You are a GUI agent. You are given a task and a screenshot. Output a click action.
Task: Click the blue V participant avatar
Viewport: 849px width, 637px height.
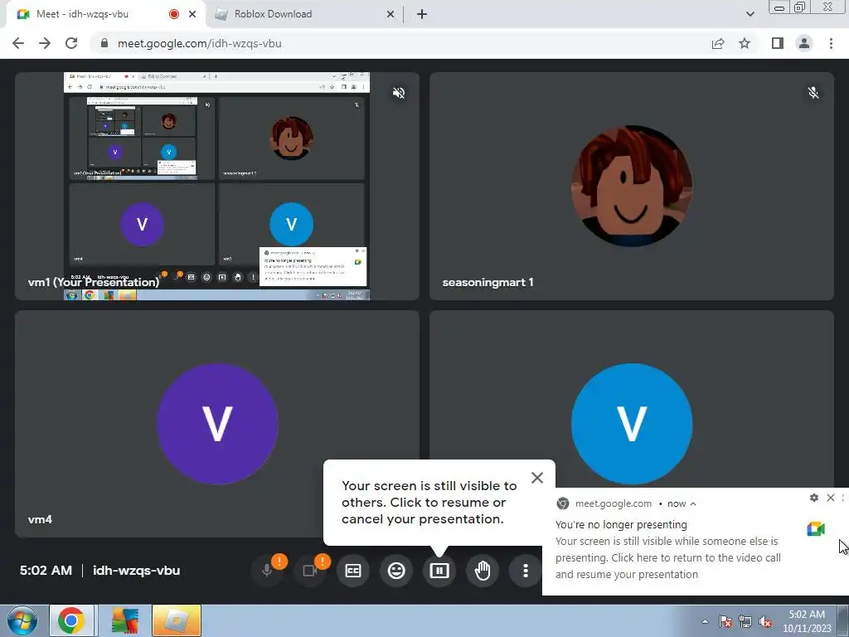631,424
